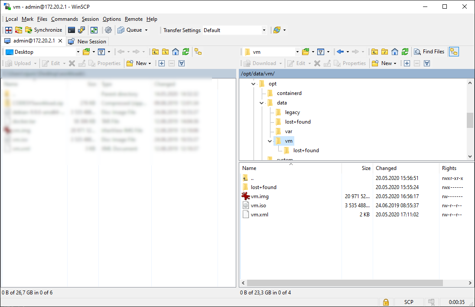The width and height of the screenshot is (475, 307).
Task: Open in PuTTY icon
Action: point(81,30)
